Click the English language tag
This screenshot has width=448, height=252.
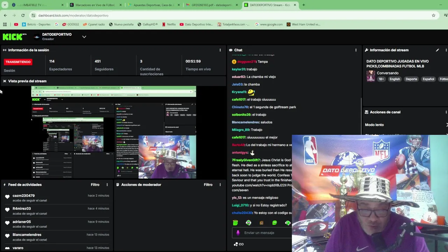tap(394, 79)
